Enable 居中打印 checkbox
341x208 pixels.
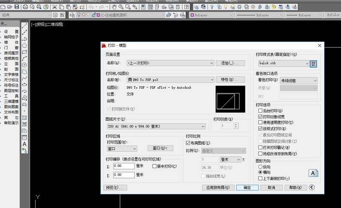point(154,166)
